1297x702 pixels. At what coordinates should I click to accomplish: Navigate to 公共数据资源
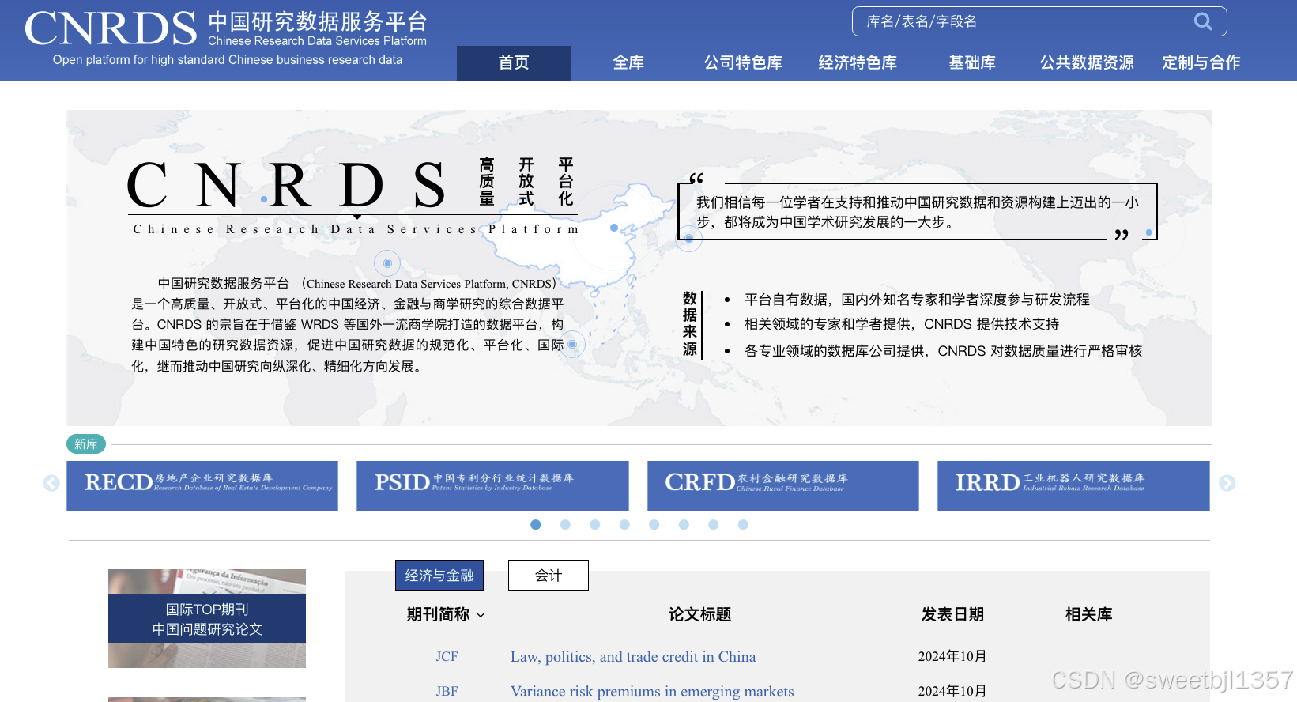(x=1087, y=62)
